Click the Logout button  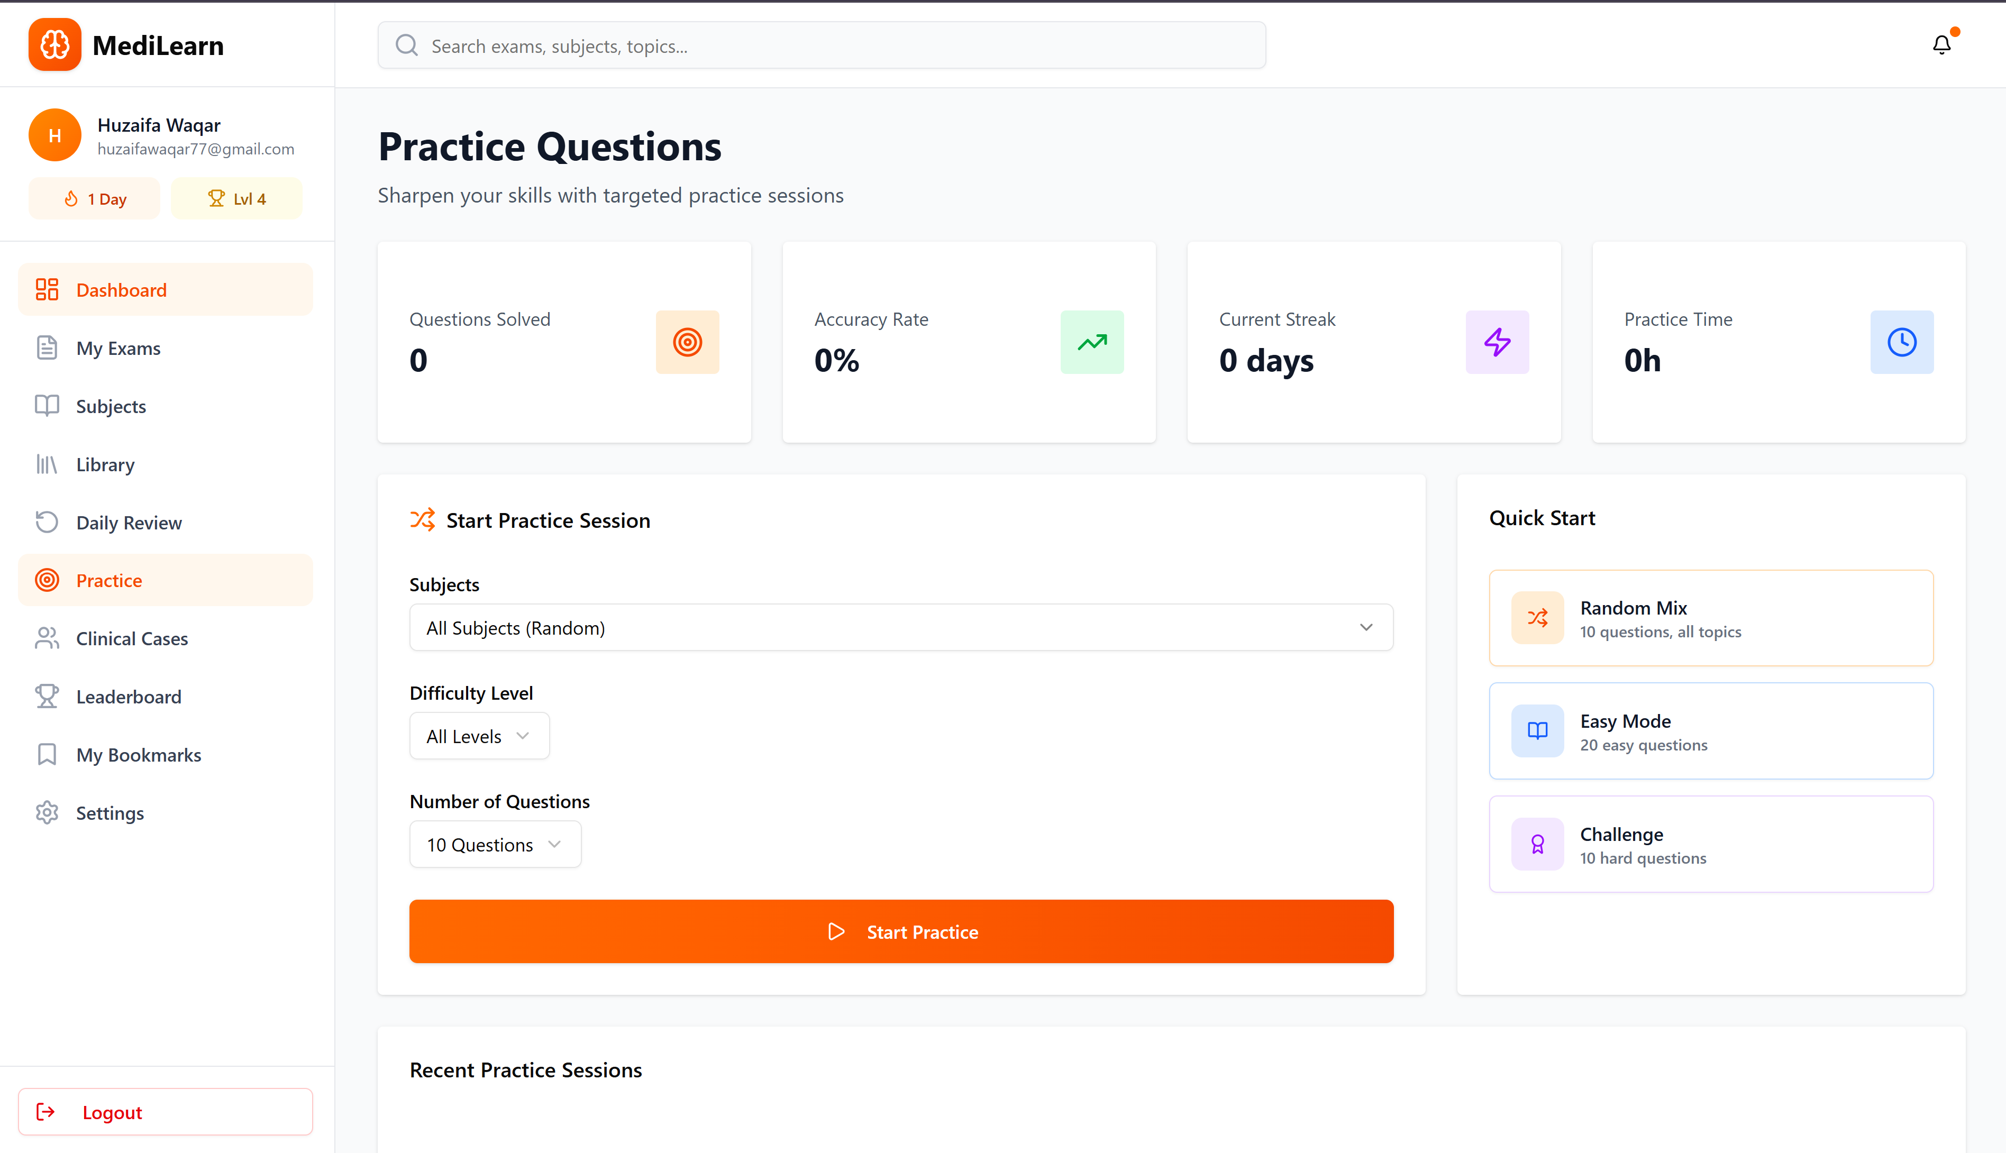[x=165, y=1111]
